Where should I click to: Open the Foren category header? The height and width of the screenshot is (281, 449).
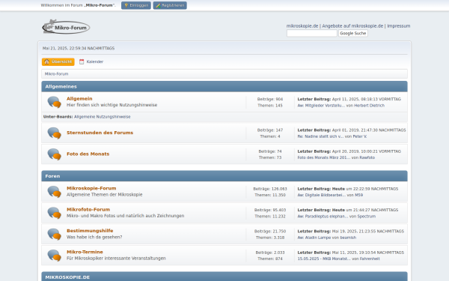coord(52,176)
